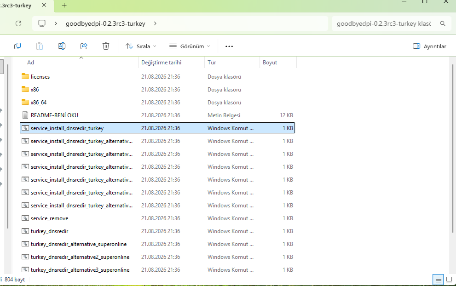
Task: Click Dosya klasörü type for licenses
Action: [224, 77]
